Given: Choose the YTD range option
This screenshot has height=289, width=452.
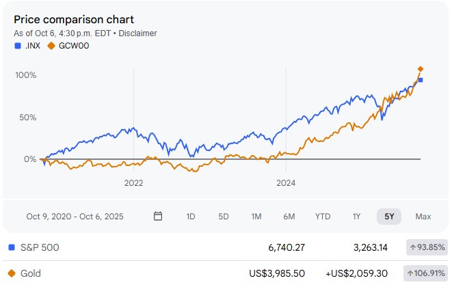Looking at the screenshot, I should pyautogui.click(x=323, y=217).
